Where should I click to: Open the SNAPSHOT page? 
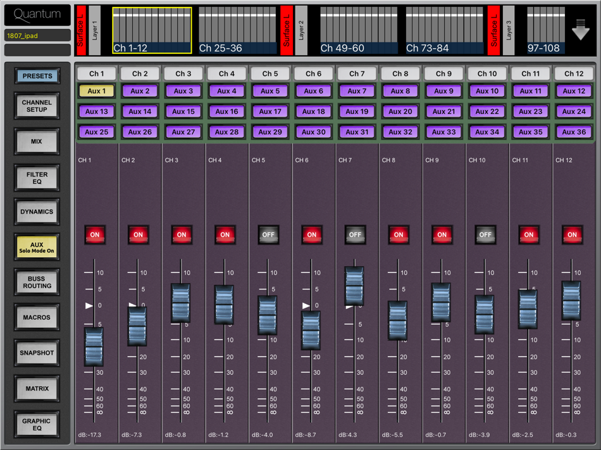tap(37, 353)
